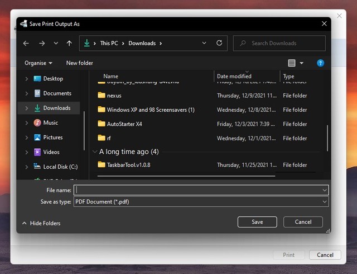Image resolution: width=357 pixels, height=274 pixels.
Task: Click the horizontal scrollbar of file list
Action: [186, 176]
